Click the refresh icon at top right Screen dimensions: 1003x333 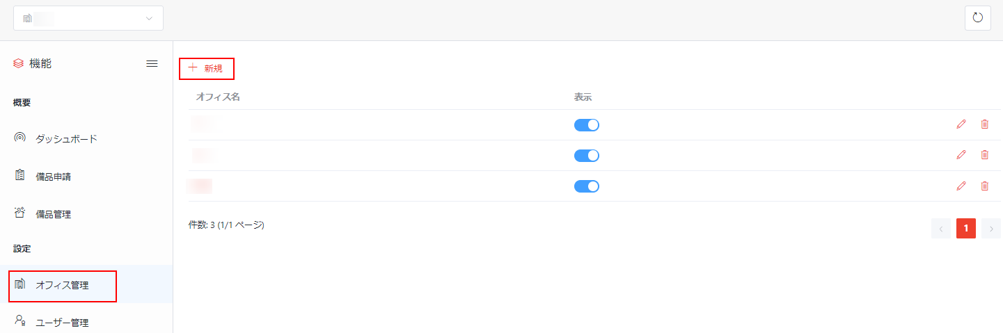[x=977, y=18]
